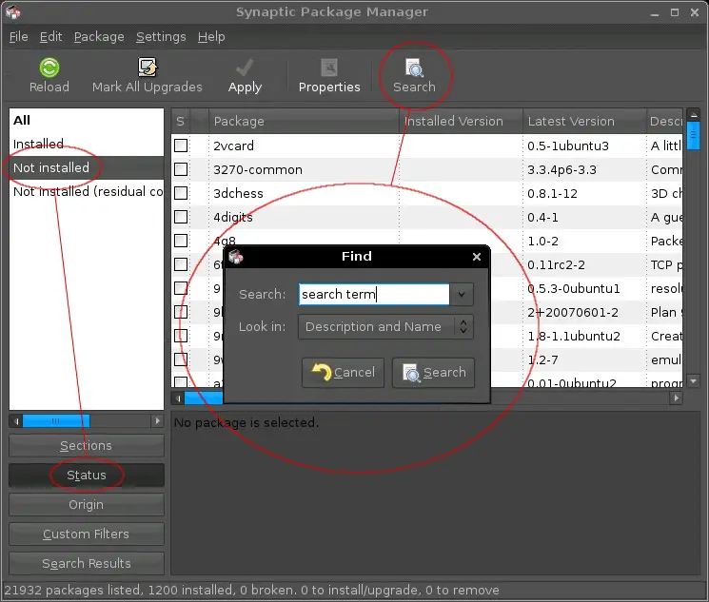This screenshot has width=709, height=602.
Task: Click the package list vertical scrollbar thumb
Action: click(x=693, y=136)
